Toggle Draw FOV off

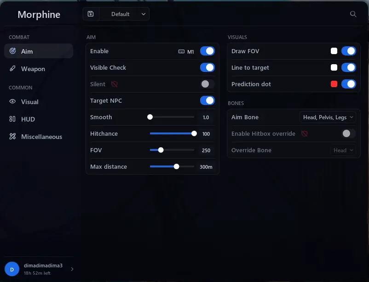(349, 51)
